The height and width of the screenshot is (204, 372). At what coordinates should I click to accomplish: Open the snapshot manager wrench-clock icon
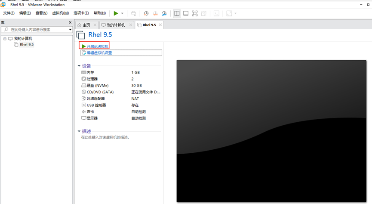coord(164,13)
